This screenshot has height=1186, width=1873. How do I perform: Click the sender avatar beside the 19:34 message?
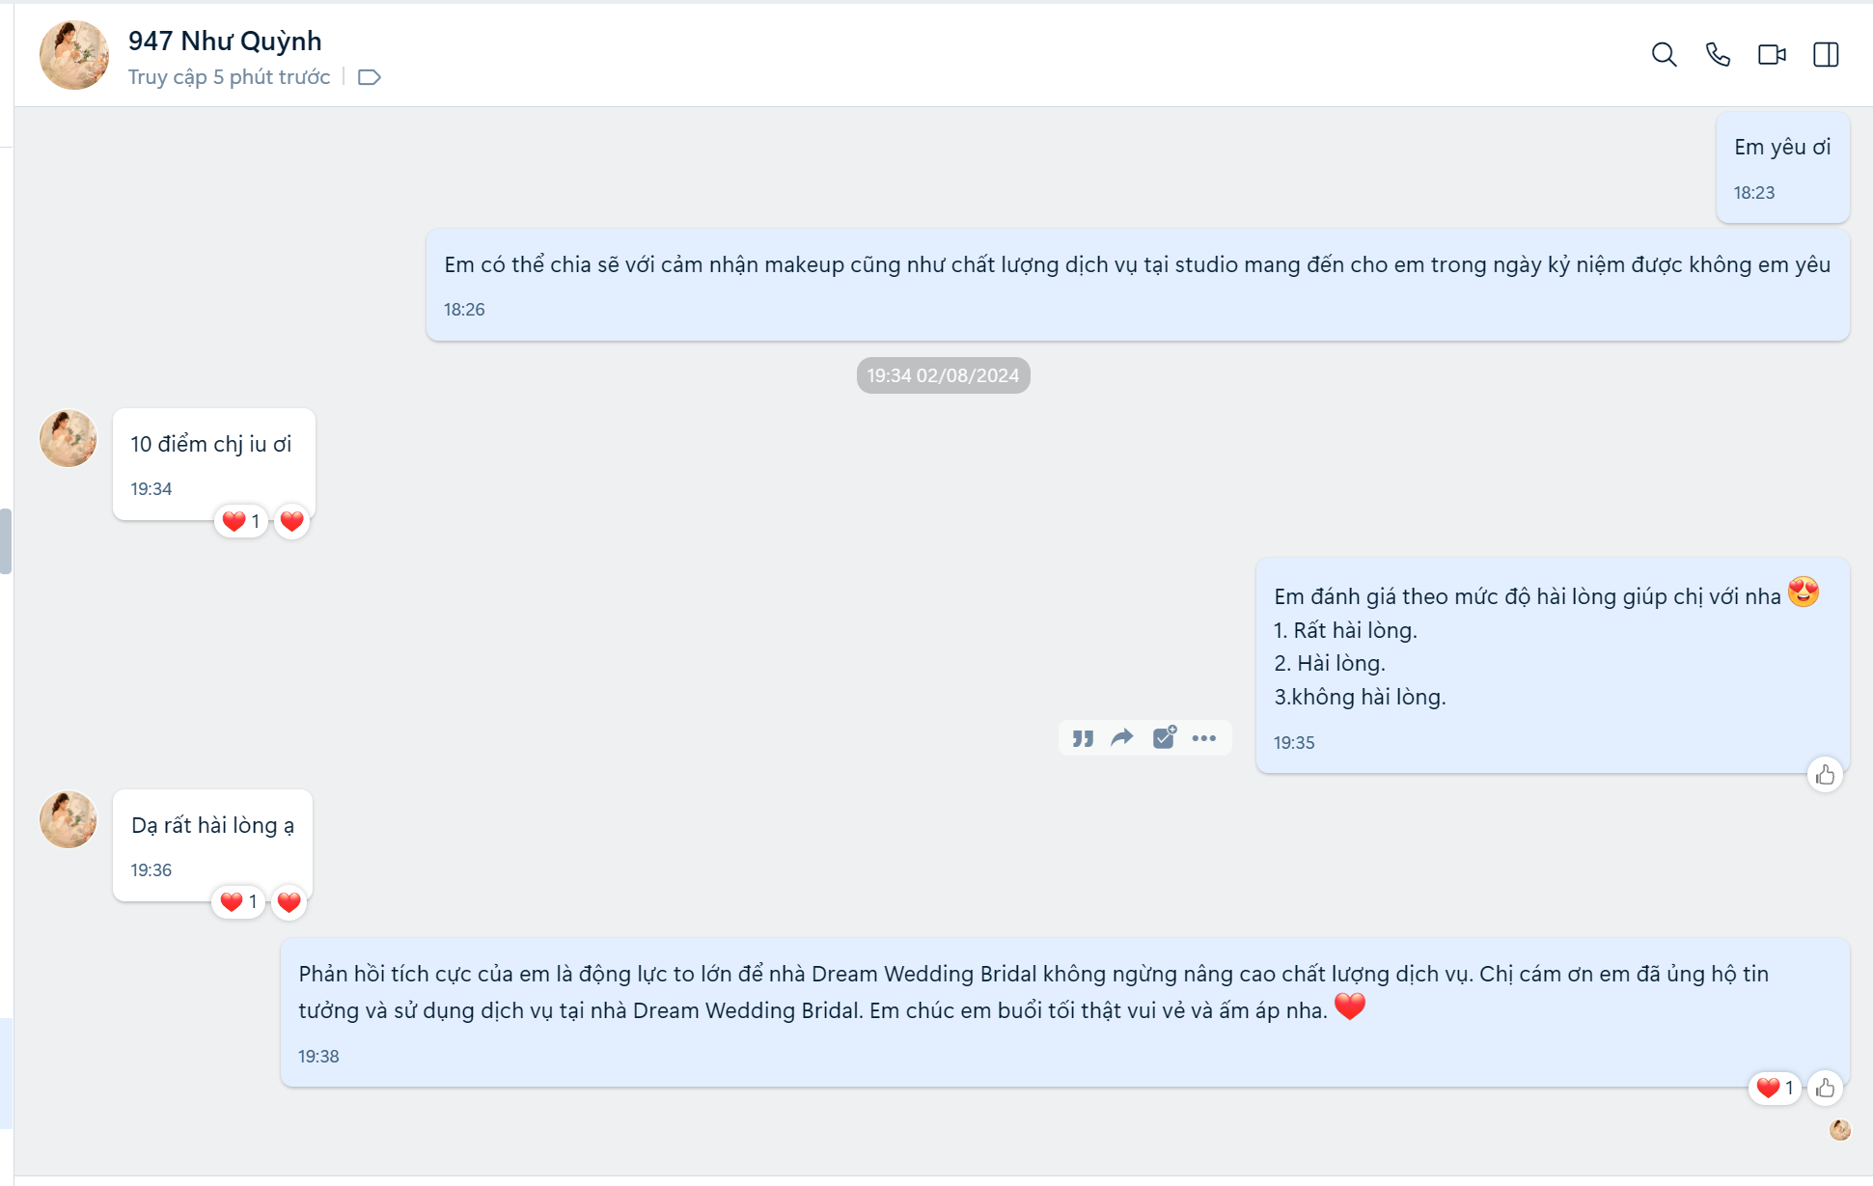68,438
